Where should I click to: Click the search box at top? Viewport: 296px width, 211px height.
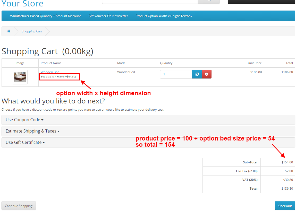tap(150, 1)
